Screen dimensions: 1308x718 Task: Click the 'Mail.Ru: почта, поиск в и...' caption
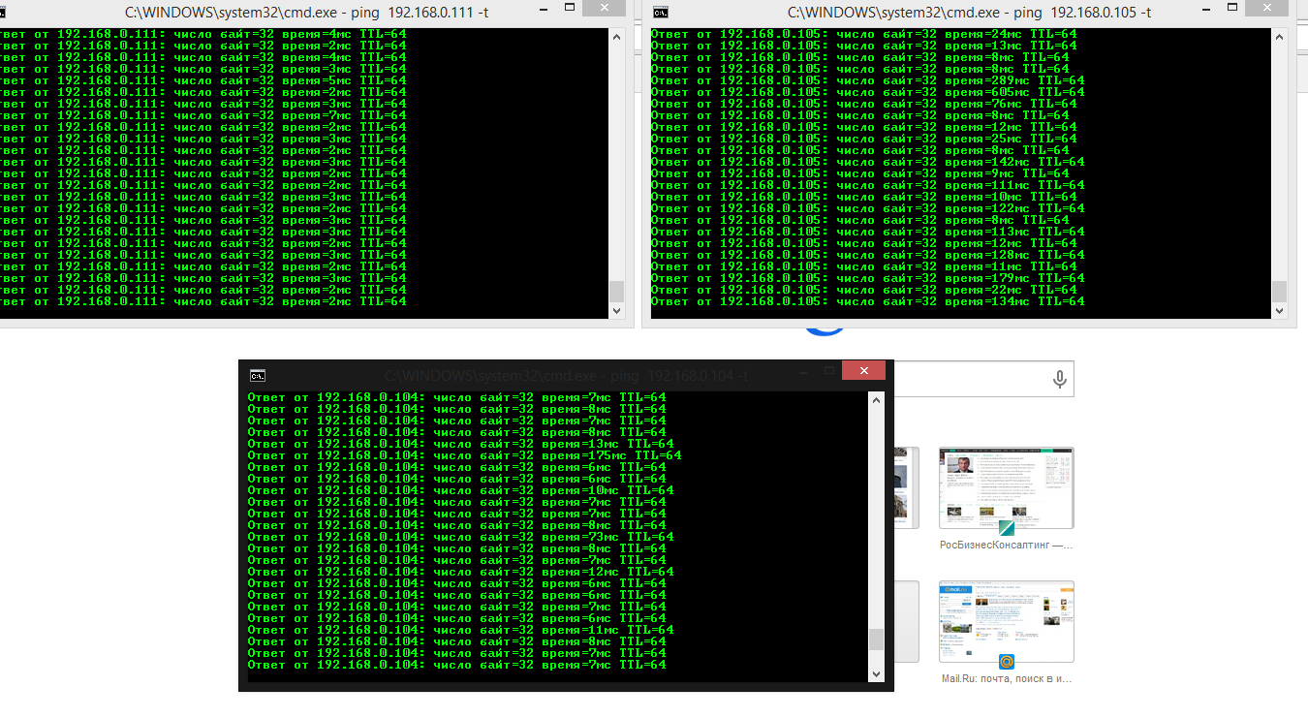pos(1007,678)
